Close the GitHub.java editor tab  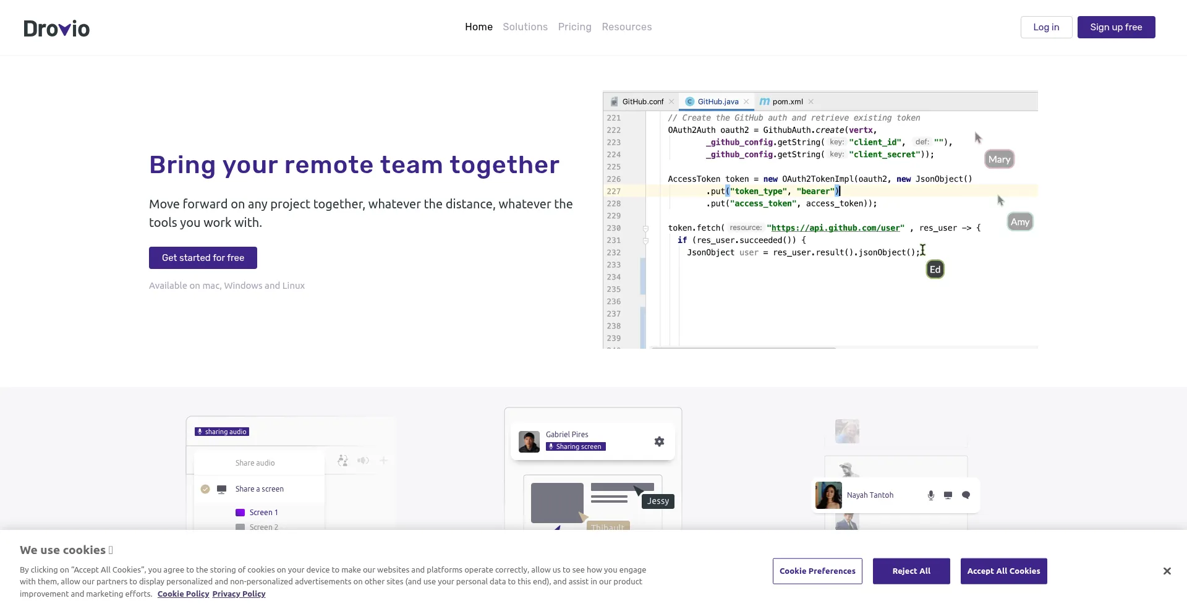pos(746,102)
